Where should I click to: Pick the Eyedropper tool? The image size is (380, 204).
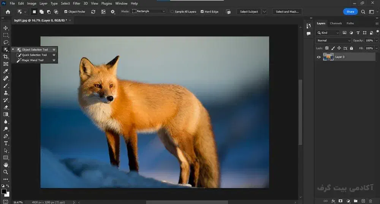(6, 71)
